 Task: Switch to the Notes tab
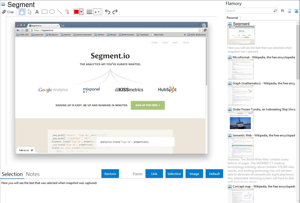point(33,174)
